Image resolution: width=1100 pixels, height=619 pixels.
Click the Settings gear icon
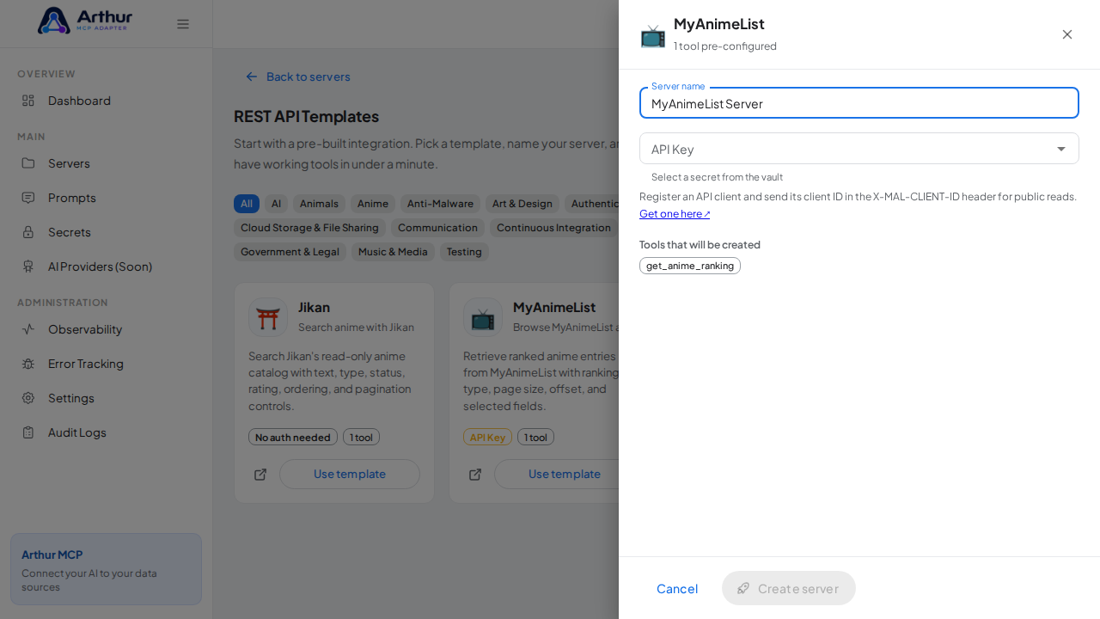point(28,398)
